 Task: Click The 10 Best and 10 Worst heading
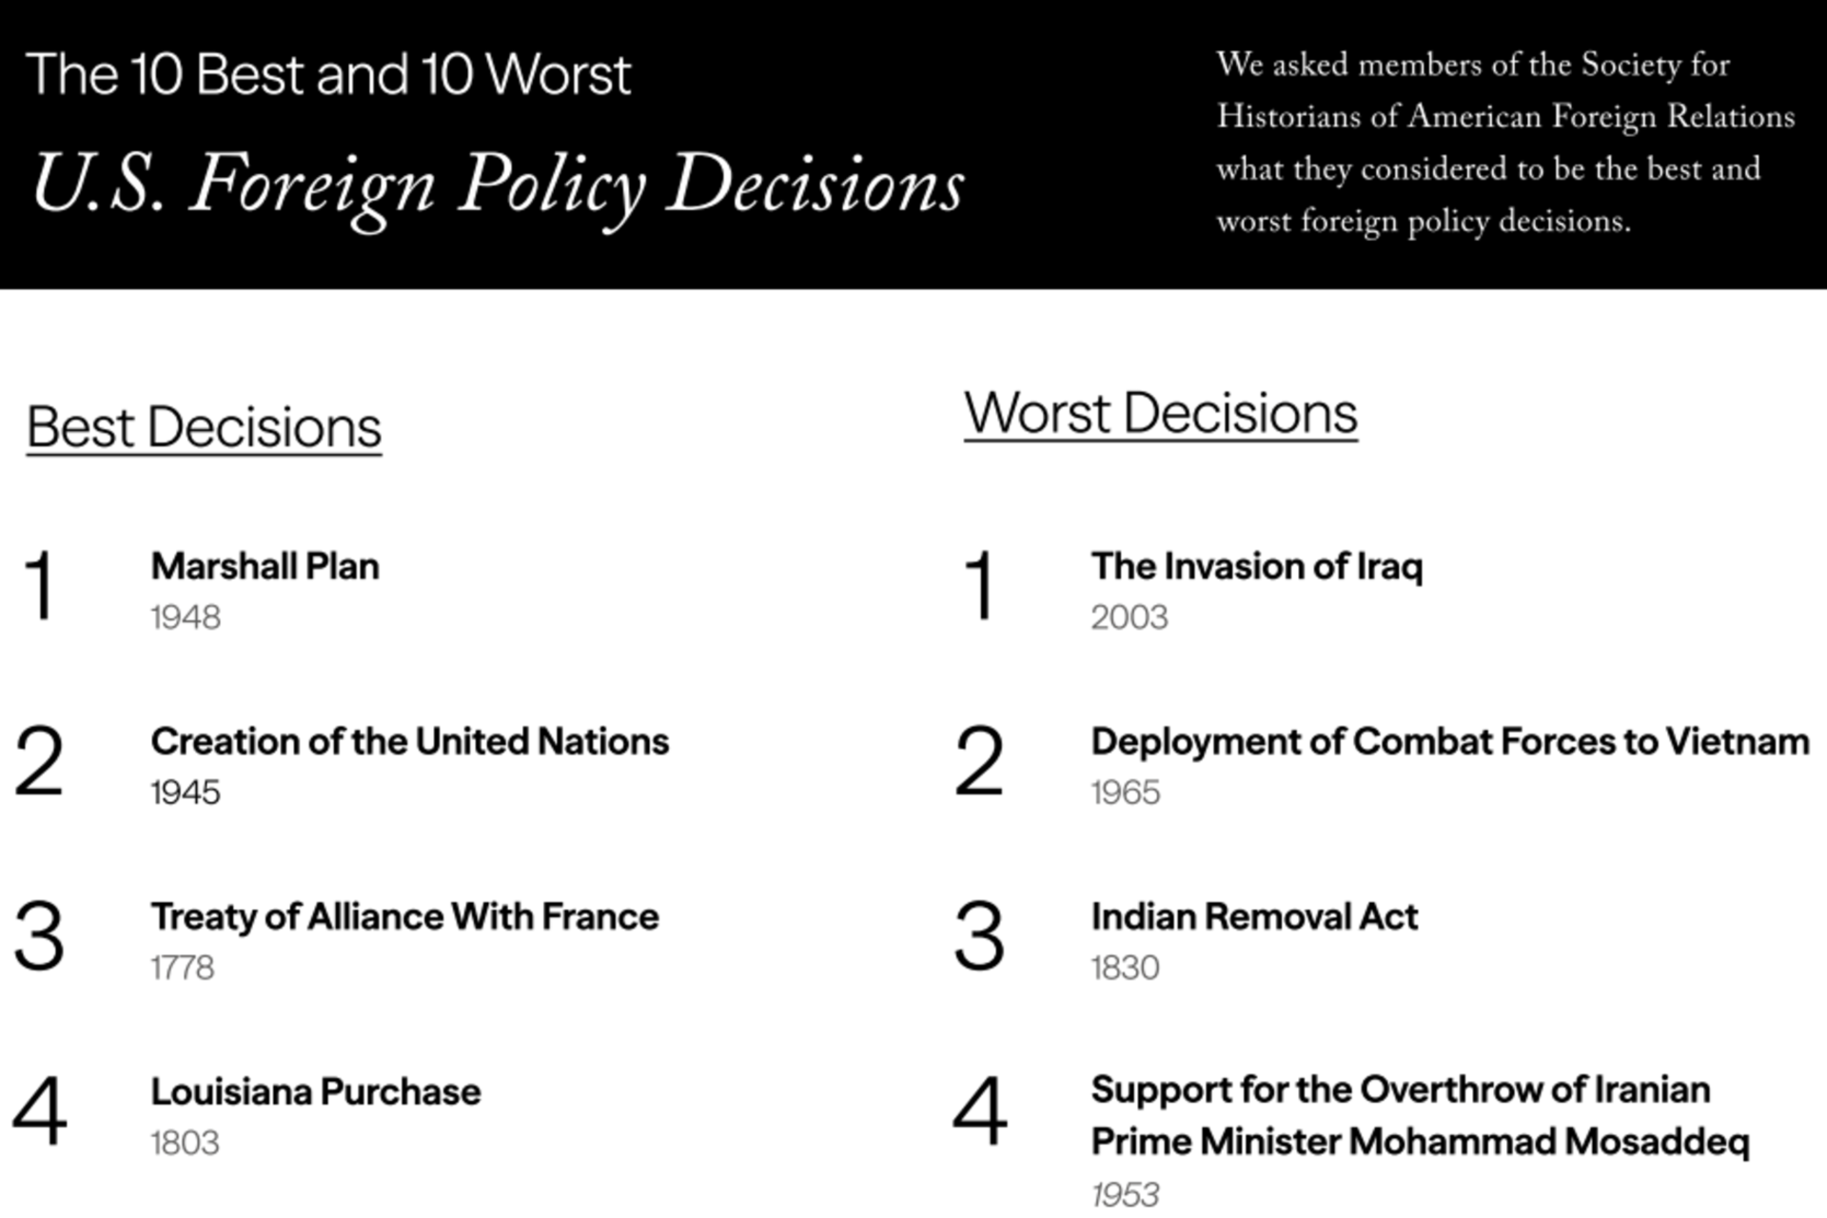click(328, 74)
